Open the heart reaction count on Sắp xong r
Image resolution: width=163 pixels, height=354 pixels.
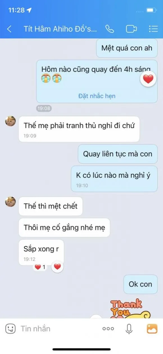click(x=40, y=267)
